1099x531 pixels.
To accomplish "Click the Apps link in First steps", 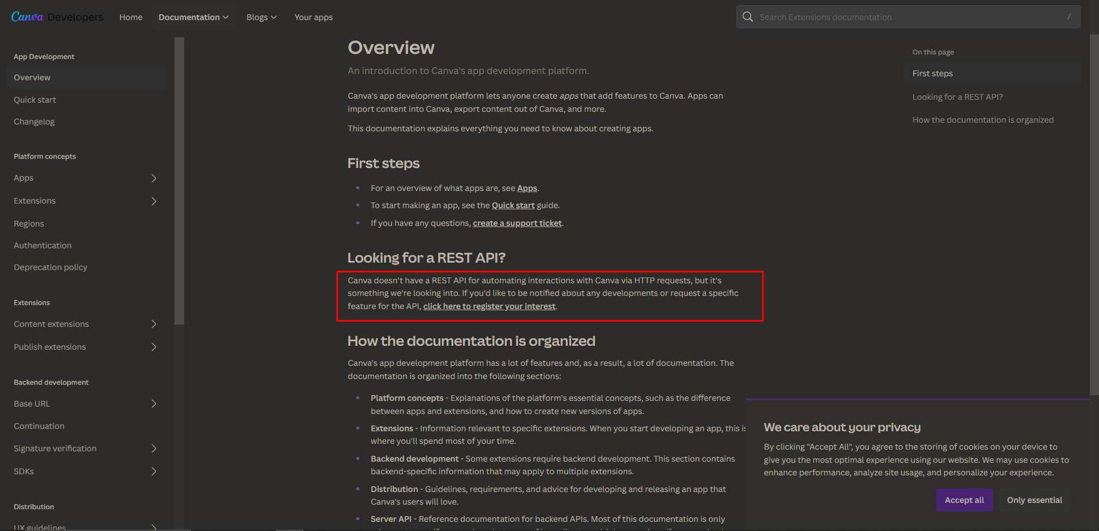I will click(527, 188).
